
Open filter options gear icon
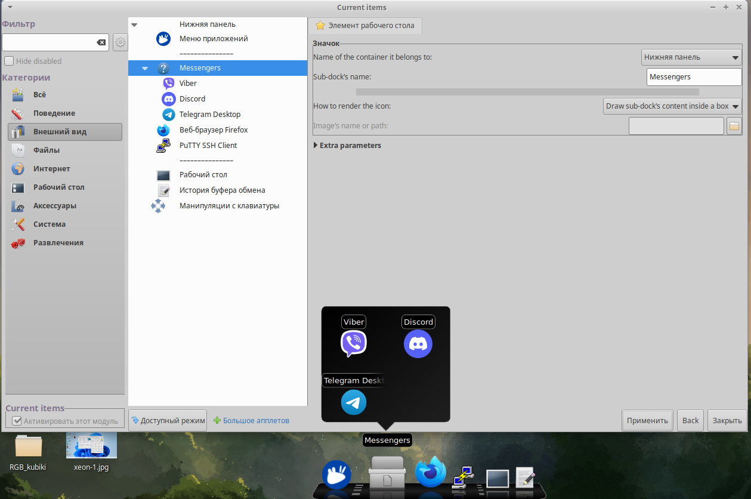pyautogui.click(x=120, y=42)
